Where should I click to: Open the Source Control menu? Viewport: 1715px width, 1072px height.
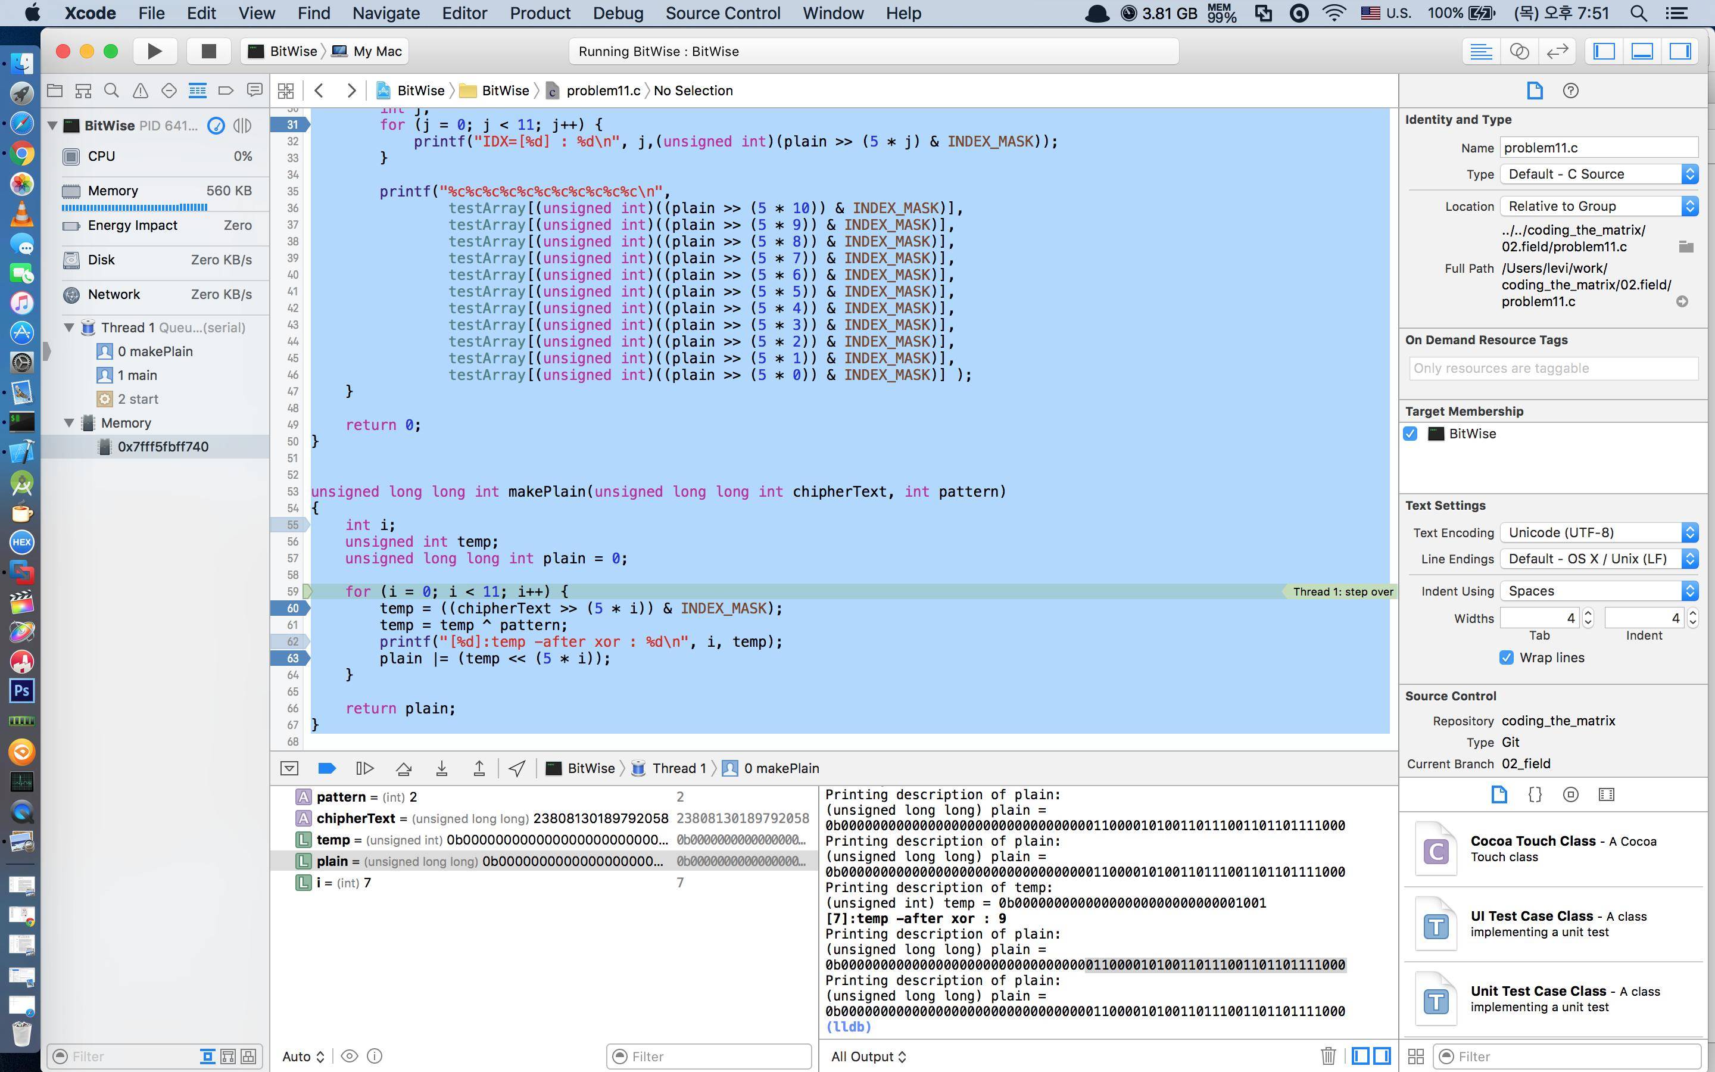click(x=722, y=13)
